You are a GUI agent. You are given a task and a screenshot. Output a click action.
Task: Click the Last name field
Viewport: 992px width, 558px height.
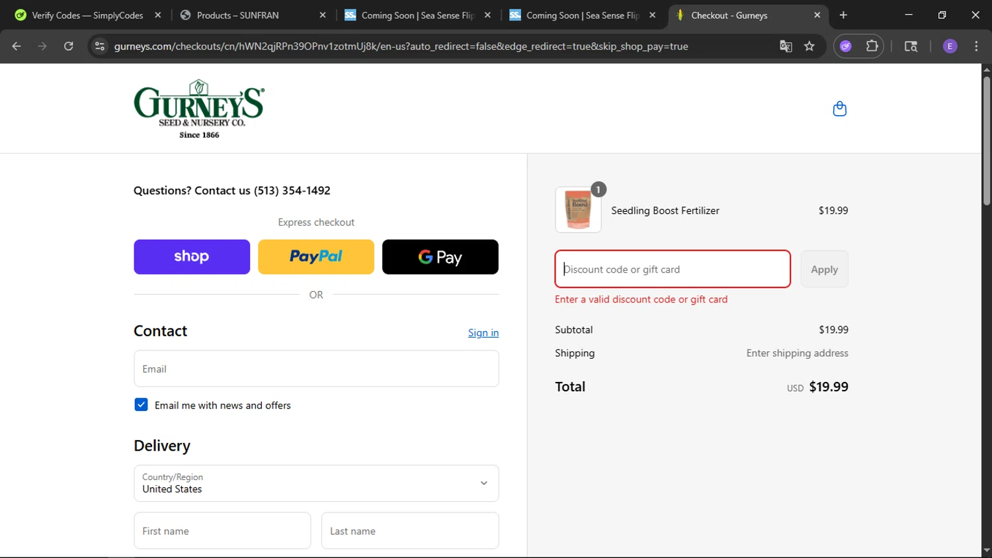(x=410, y=531)
